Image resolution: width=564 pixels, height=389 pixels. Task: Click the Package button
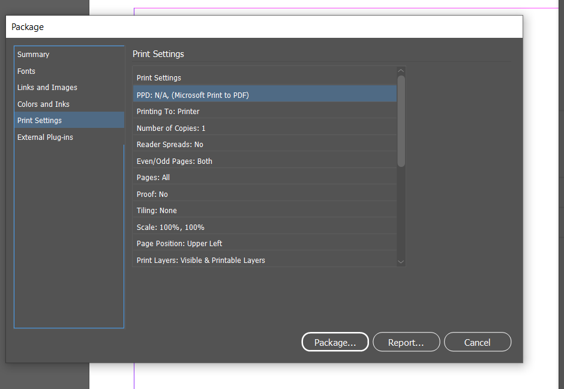tap(335, 342)
